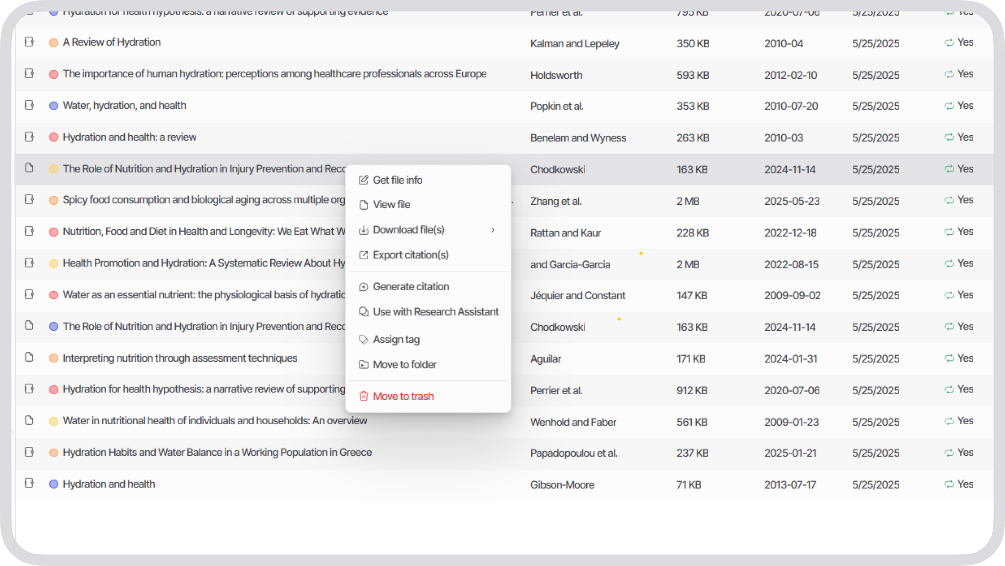The width and height of the screenshot is (1005, 566).
Task: Click yellow tag dot on Wenhold and Faber row
Action: (x=54, y=421)
